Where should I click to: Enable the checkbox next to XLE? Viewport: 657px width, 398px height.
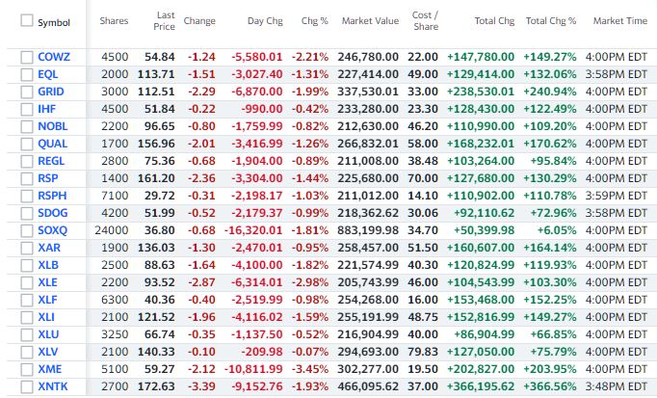click(27, 282)
